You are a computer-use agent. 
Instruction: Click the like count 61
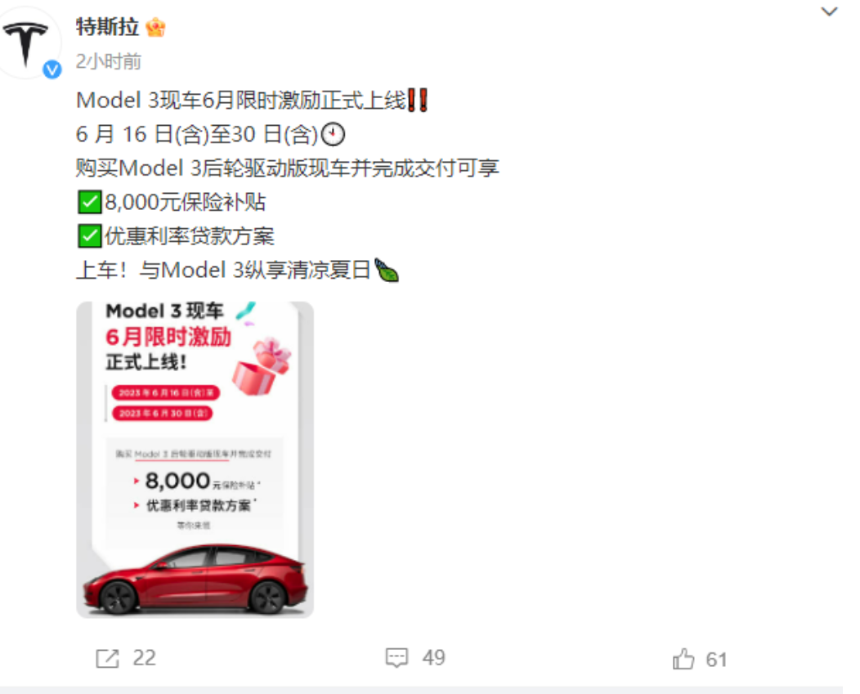[x=716, y=660]
